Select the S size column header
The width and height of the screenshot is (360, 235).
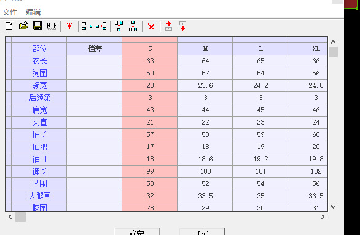[150, 48]
